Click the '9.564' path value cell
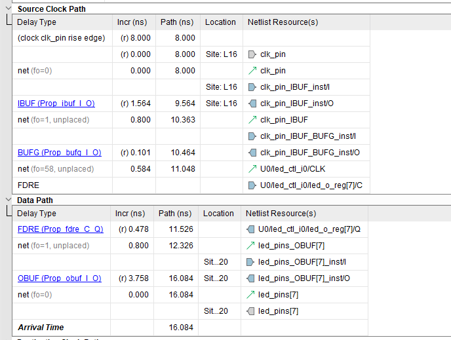This screenshot has width=451, height=340. [178, 104]
